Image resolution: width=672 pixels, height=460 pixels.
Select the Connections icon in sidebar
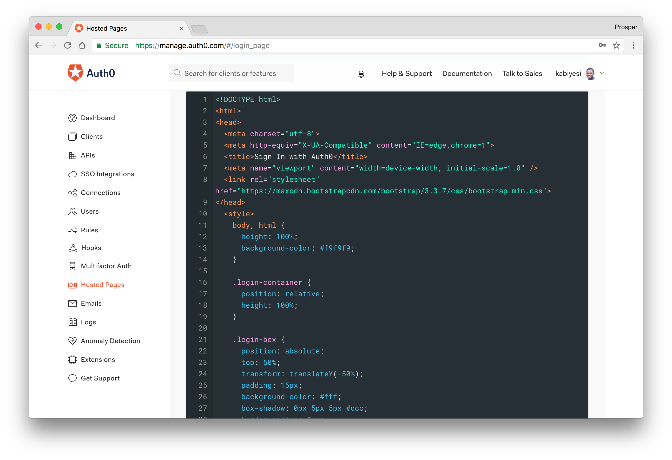[72, 193]
